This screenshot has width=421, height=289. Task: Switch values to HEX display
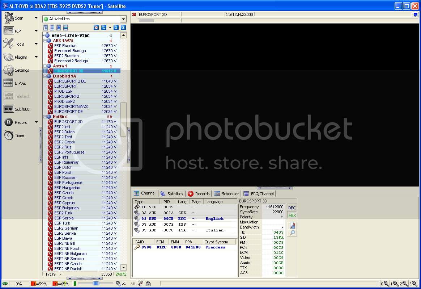292,215
